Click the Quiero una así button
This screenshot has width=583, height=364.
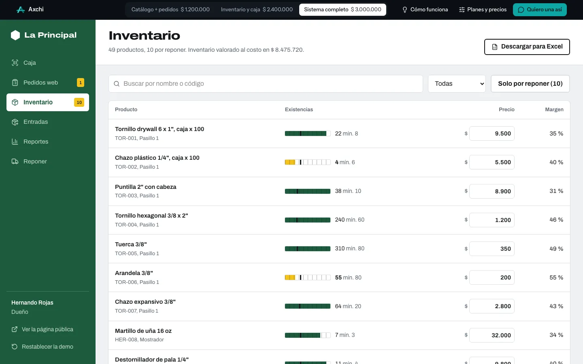pyautogui.click(x=540, y=10)
